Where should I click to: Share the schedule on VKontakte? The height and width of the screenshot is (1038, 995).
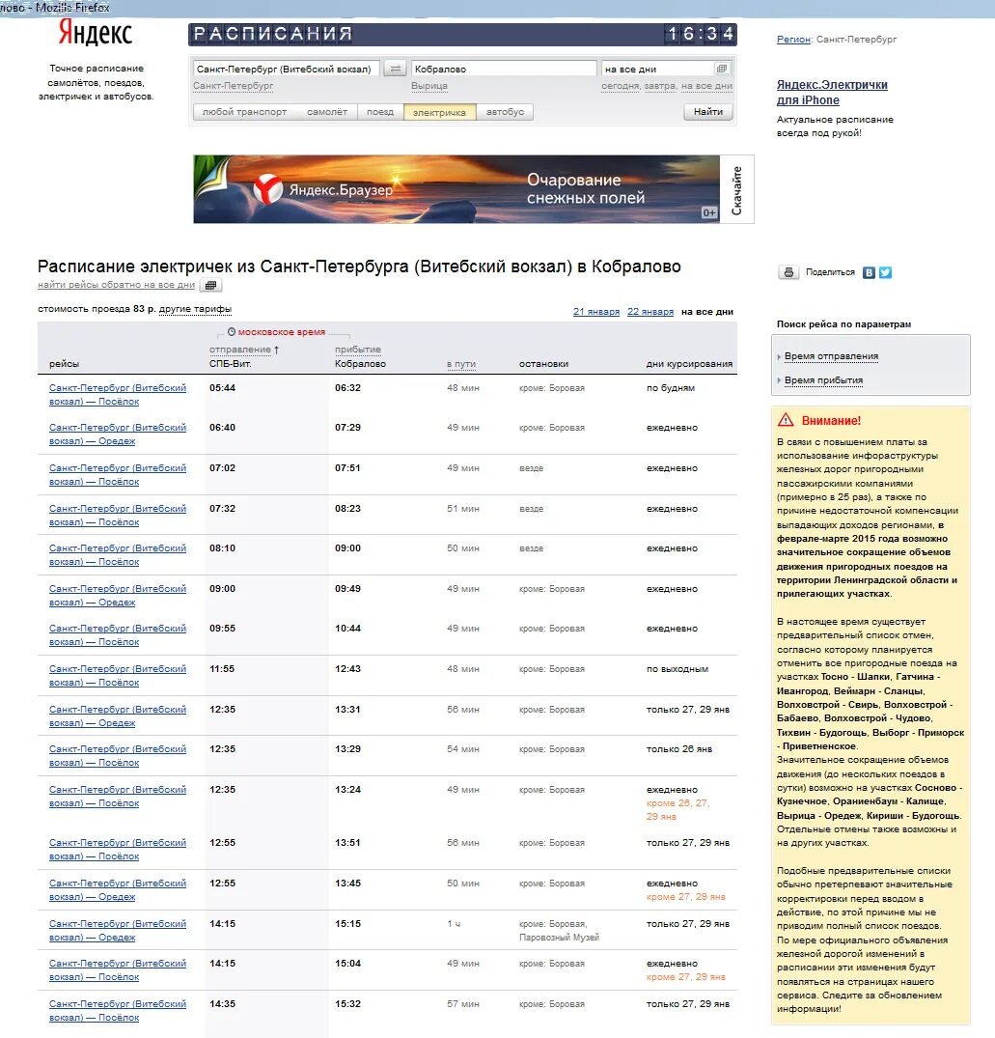click(869, 272)
